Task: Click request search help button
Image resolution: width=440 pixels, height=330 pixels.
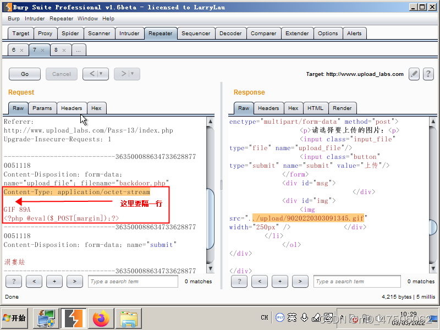Action: pos(14,281)
